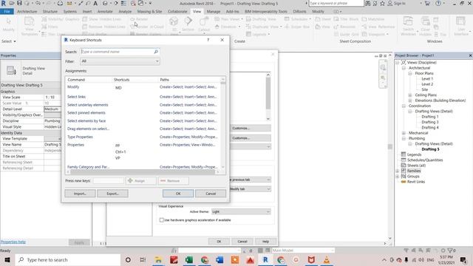473x266 pixels.
Task: Click the Thin Lines icon in quick access toolbar
Action: tap(123, 3)
